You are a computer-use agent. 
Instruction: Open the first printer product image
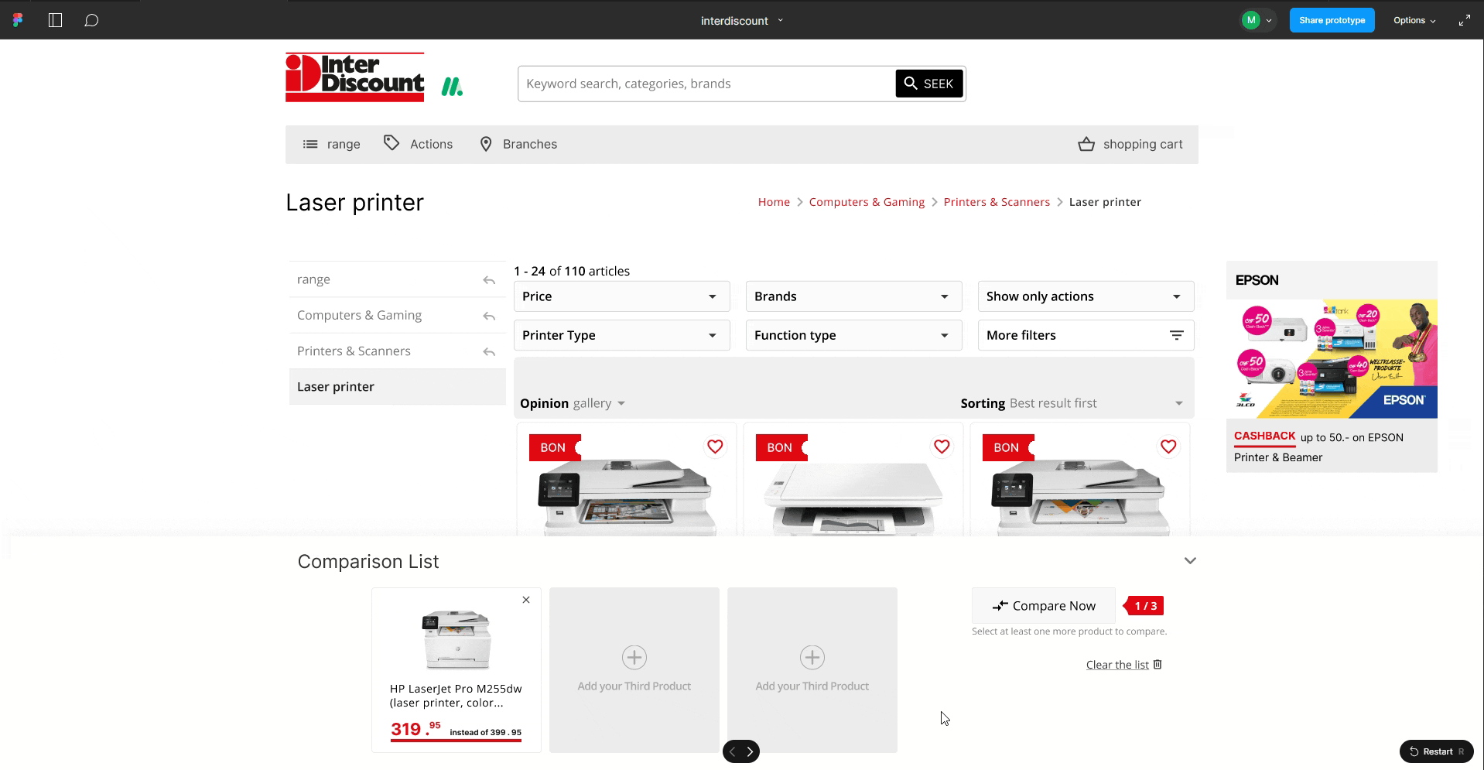pos(625,497)
